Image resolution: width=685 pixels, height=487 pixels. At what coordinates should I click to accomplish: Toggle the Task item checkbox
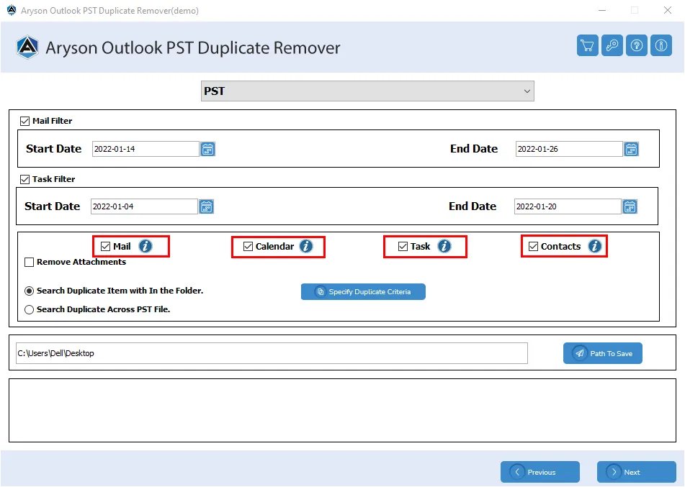click(403, 247)
